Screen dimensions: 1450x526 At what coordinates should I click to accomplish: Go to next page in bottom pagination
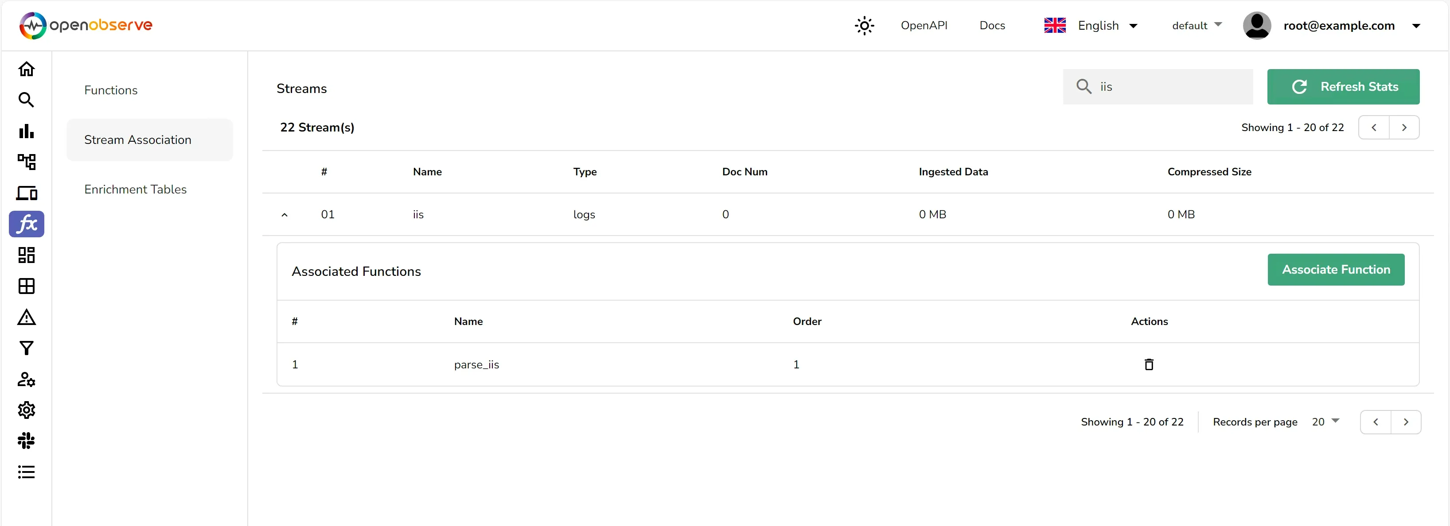pyautogui.click(x=1406, y=422)
